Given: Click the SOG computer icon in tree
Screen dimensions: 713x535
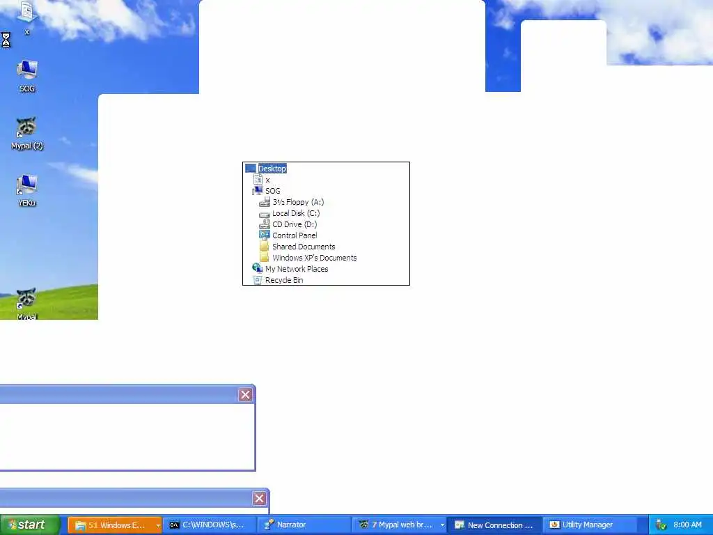Looking at the screenshot, I should 258,191.
